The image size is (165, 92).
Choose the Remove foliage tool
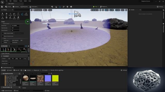tap(14, 18)
